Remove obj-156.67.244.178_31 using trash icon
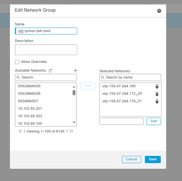 [157, 101]
